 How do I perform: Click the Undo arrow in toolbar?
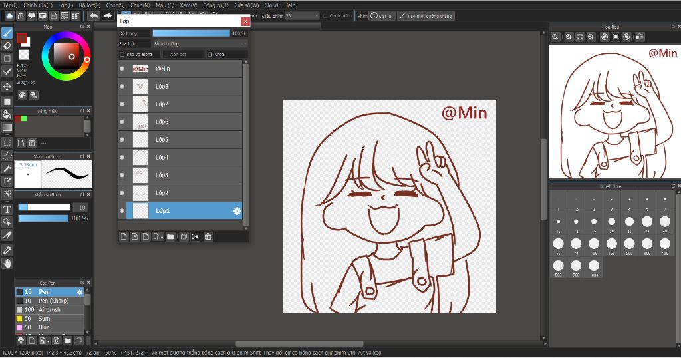(93, 15)
